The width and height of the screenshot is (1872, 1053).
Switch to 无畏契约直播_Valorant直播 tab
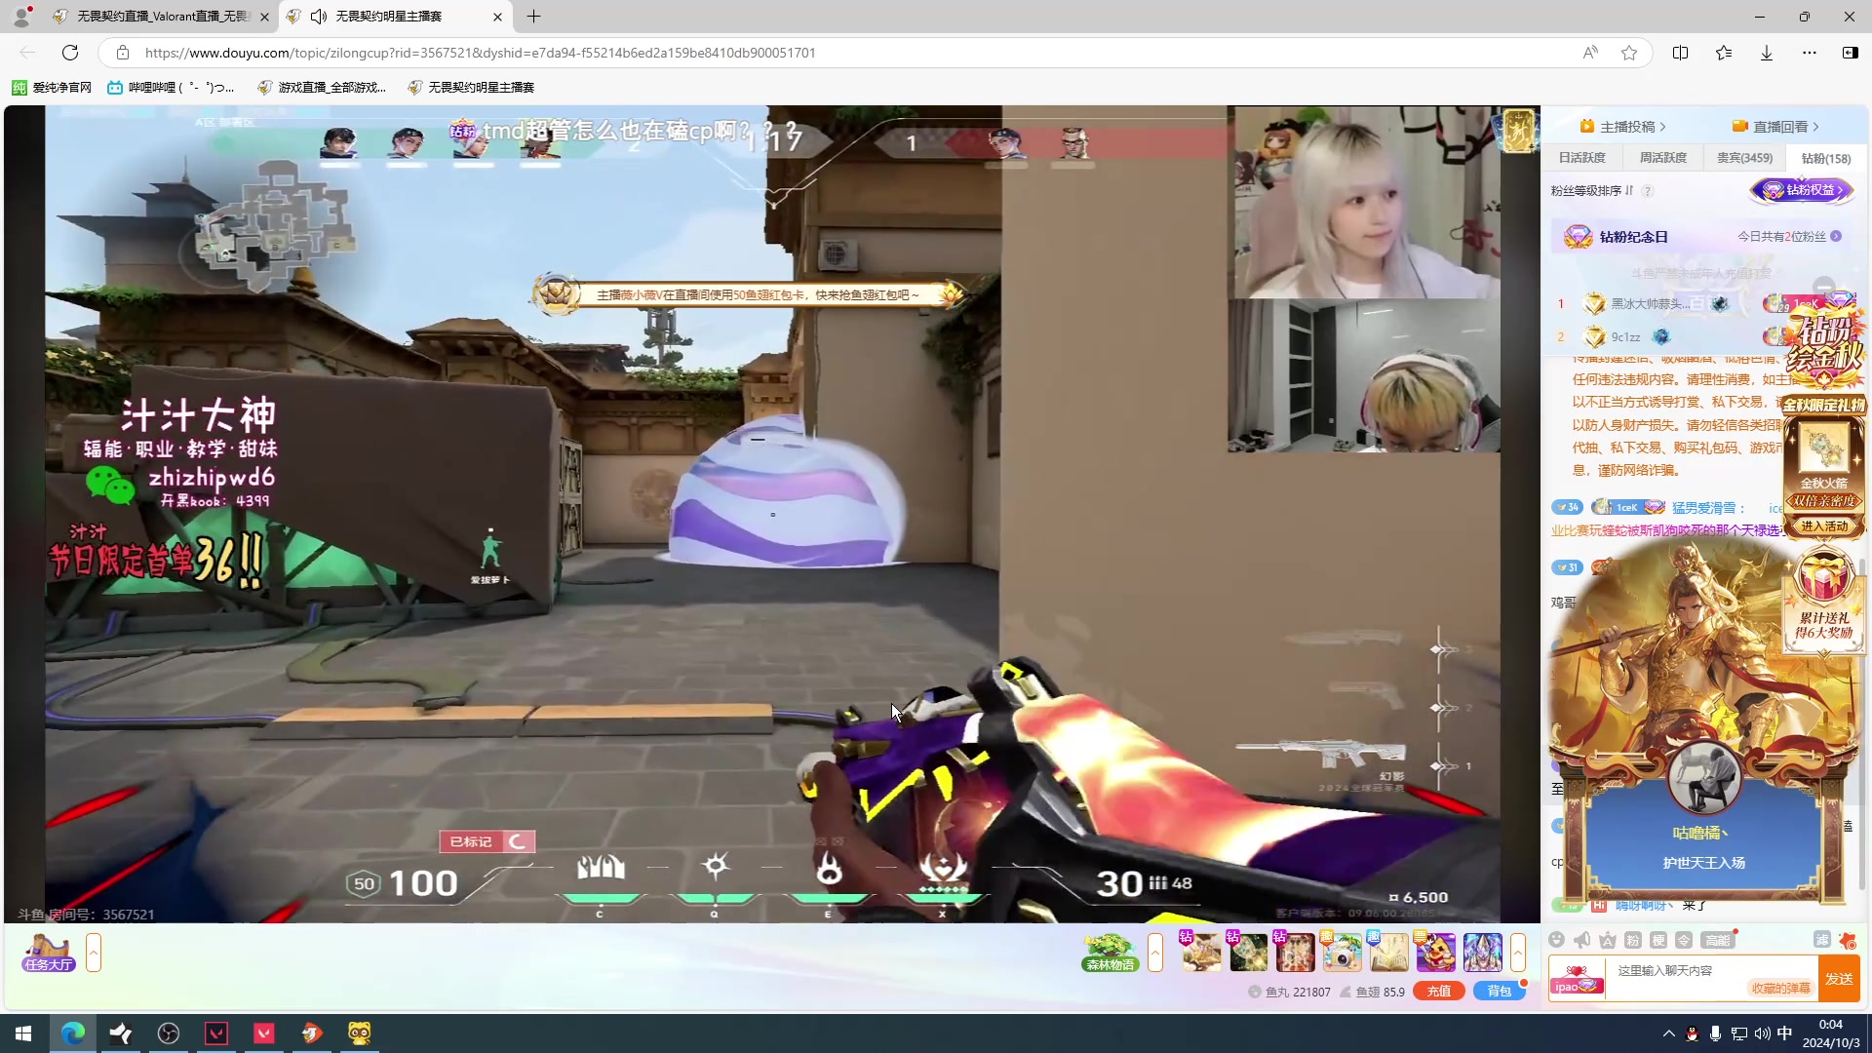coord(162,17)
